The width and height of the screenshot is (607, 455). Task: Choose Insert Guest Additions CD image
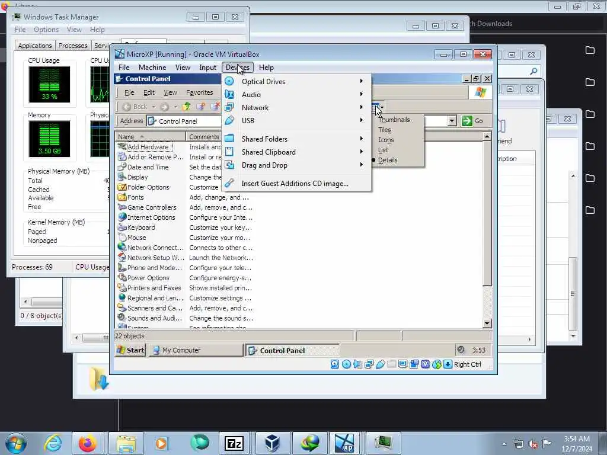pyautogui.click(x=296, y=184)
